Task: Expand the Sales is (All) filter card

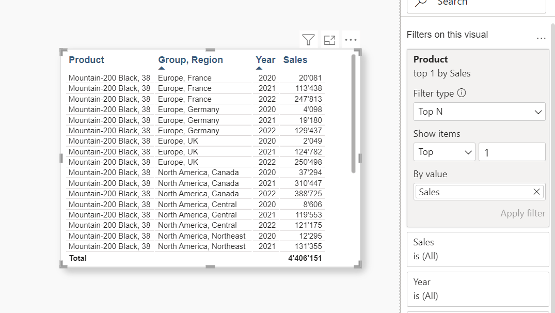Action: (x=478, y=249)
